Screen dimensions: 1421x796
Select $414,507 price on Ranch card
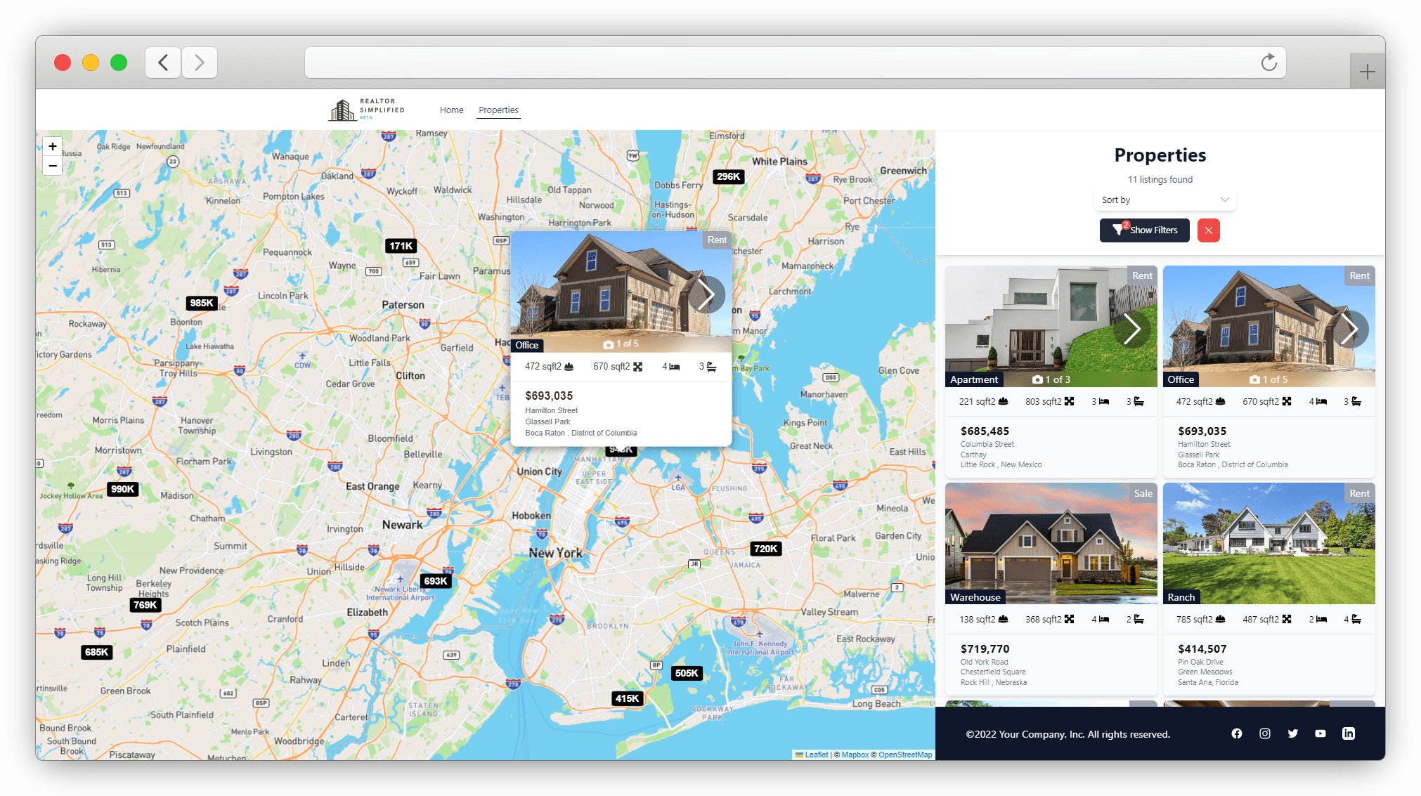1202,649
